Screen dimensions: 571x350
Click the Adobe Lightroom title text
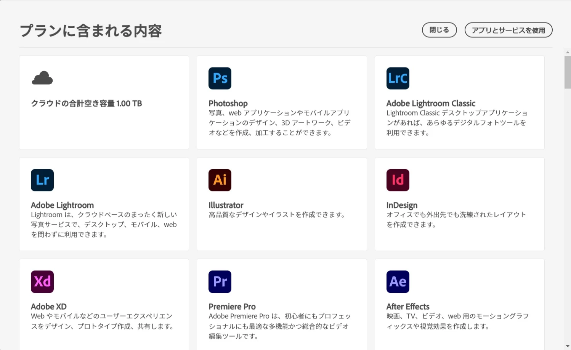point(62,205)
